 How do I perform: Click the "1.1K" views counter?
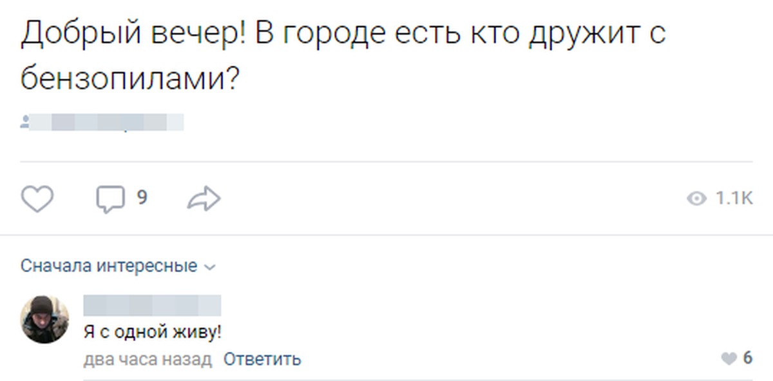(x=734, y=199)
